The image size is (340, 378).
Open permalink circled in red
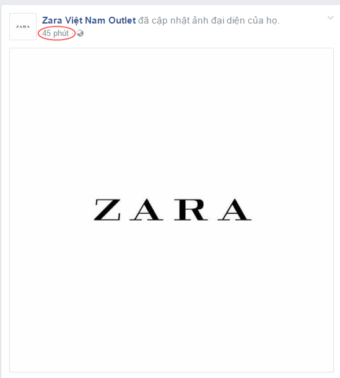click(55, 33)
